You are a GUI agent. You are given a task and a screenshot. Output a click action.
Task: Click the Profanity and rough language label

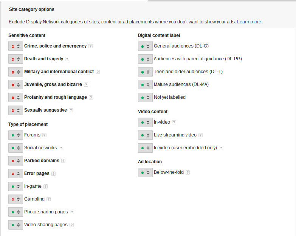(56, 97)
